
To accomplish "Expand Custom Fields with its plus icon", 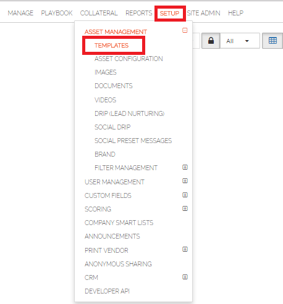I will pos(185,195).
